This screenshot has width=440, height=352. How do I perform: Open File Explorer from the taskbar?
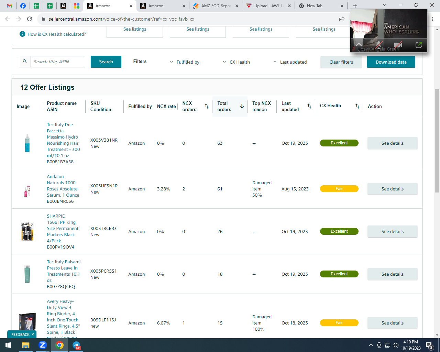pos(26,345)
